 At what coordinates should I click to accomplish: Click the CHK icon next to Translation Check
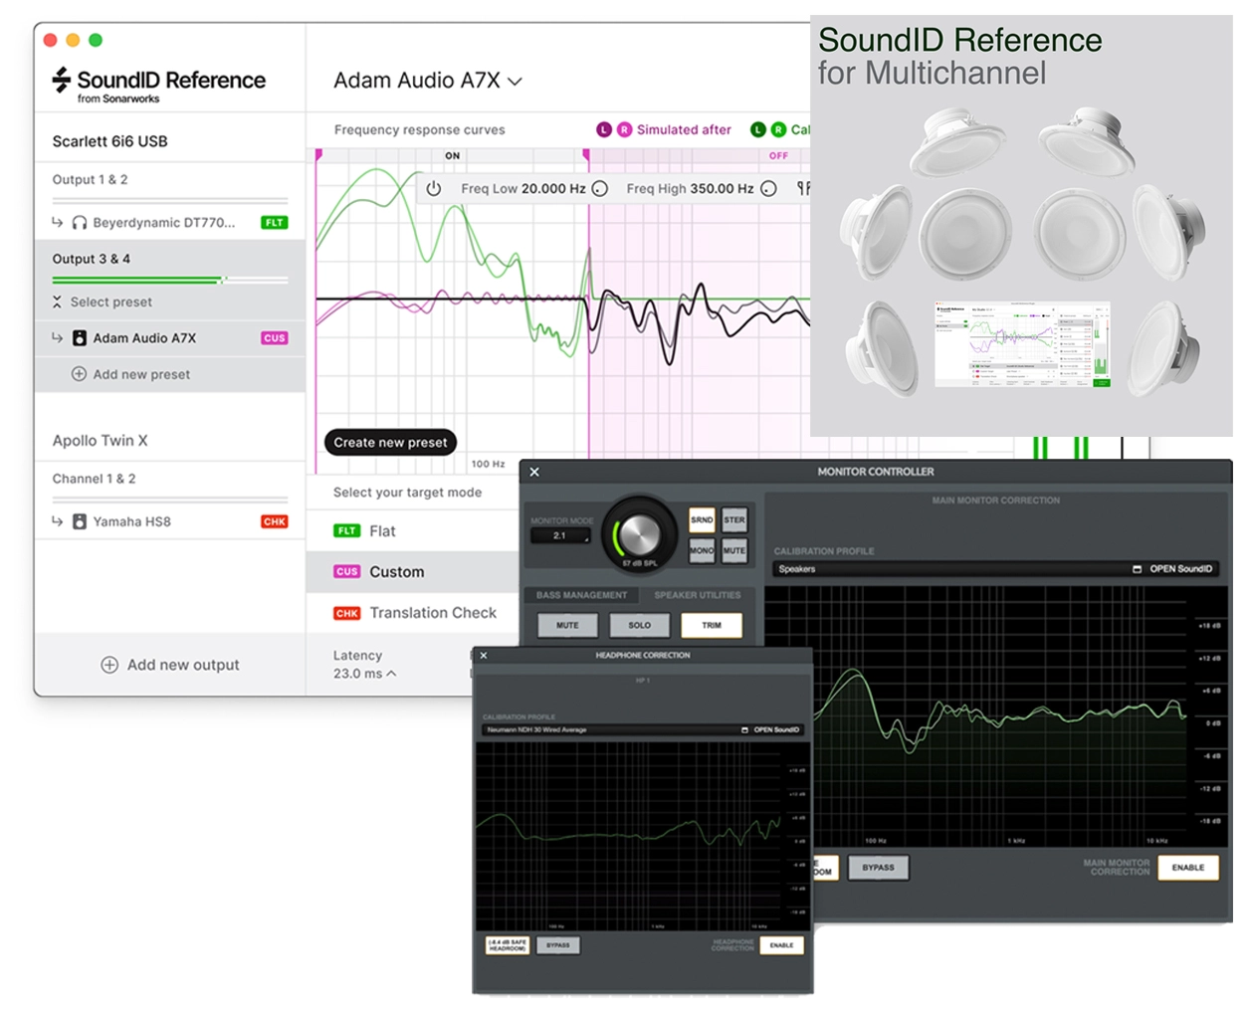click(x=346, y=613)
